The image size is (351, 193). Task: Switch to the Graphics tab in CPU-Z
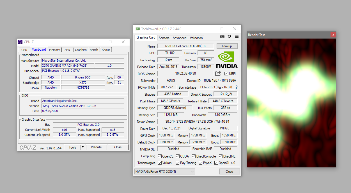pyautogui.click(x=81, y=50)
